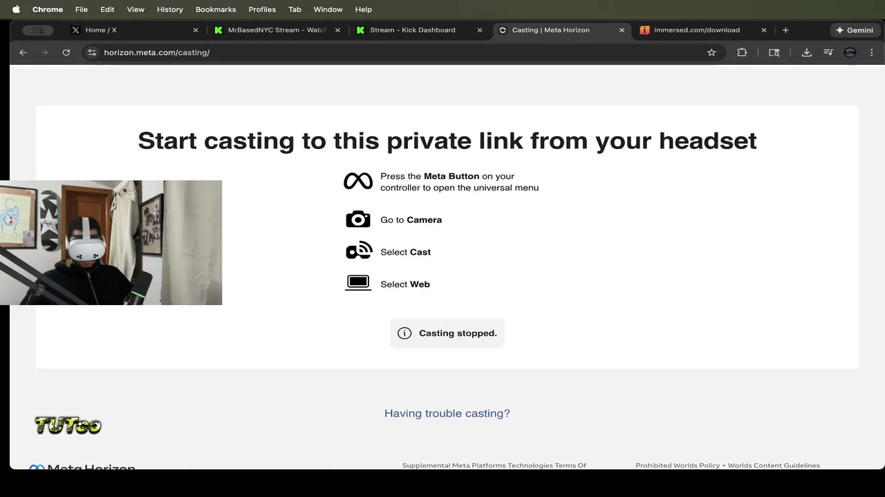Image resolution: width=885 pixels, height=497 pixels.
Task: Open the Chrome application menu
Action: coord(48,10)
